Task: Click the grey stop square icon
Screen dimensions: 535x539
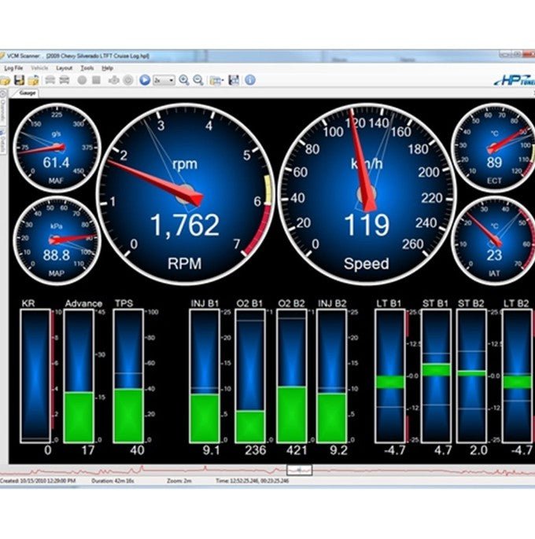Action: pyautogui.click(x=96, y=80)
